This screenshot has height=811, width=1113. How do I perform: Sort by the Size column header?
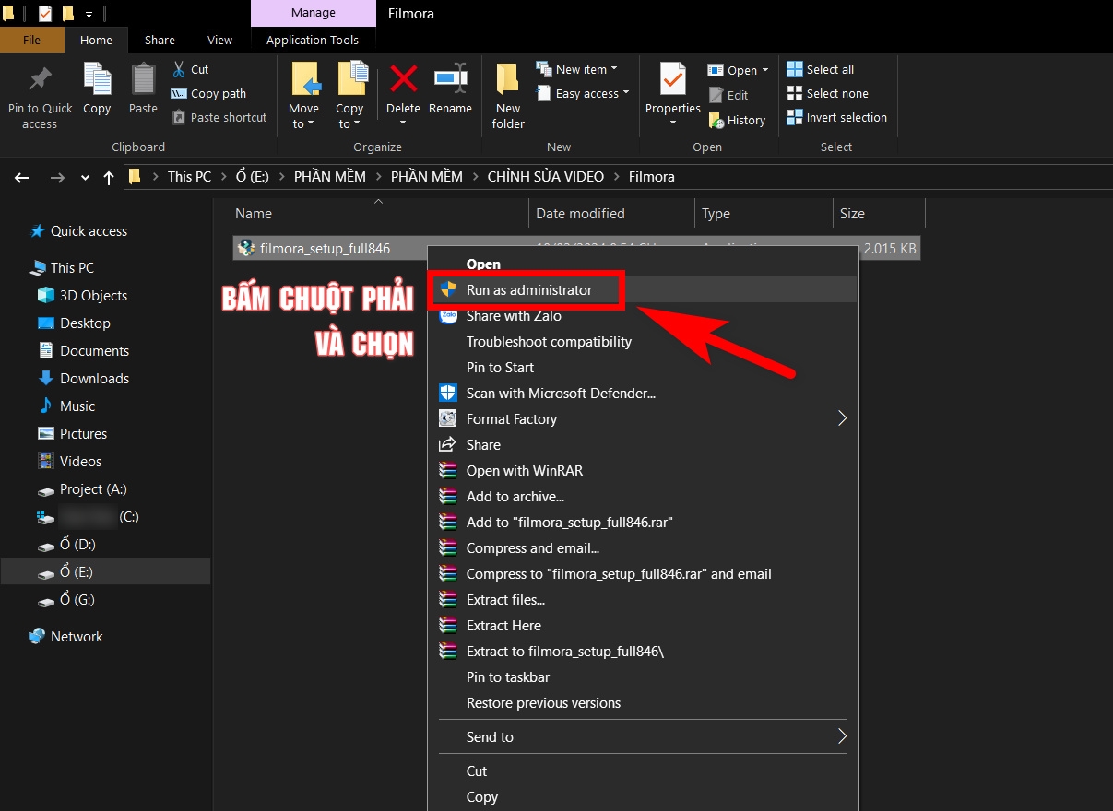(x=852, y=213)
